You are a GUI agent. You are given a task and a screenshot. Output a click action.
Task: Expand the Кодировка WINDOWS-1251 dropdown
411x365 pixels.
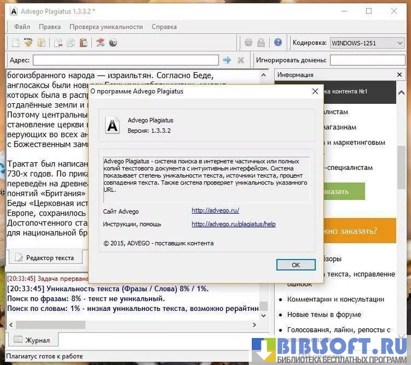[x=400, y=43]
